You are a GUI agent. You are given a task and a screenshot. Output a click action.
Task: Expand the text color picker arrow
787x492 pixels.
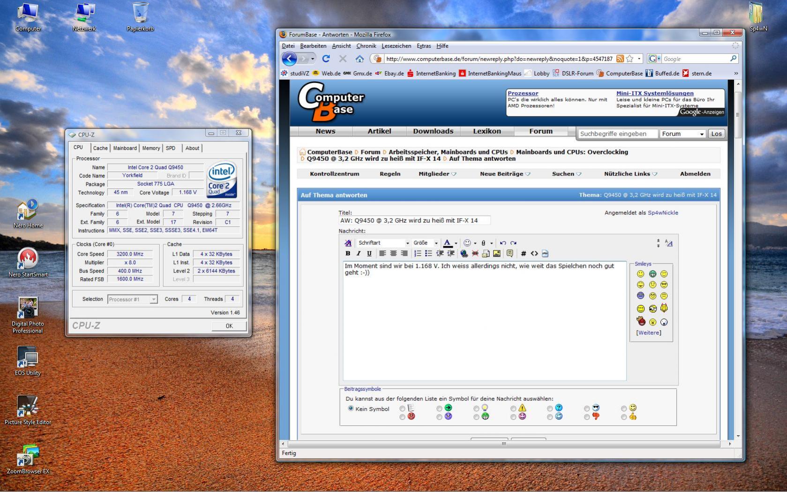click(x=456, y=243)
